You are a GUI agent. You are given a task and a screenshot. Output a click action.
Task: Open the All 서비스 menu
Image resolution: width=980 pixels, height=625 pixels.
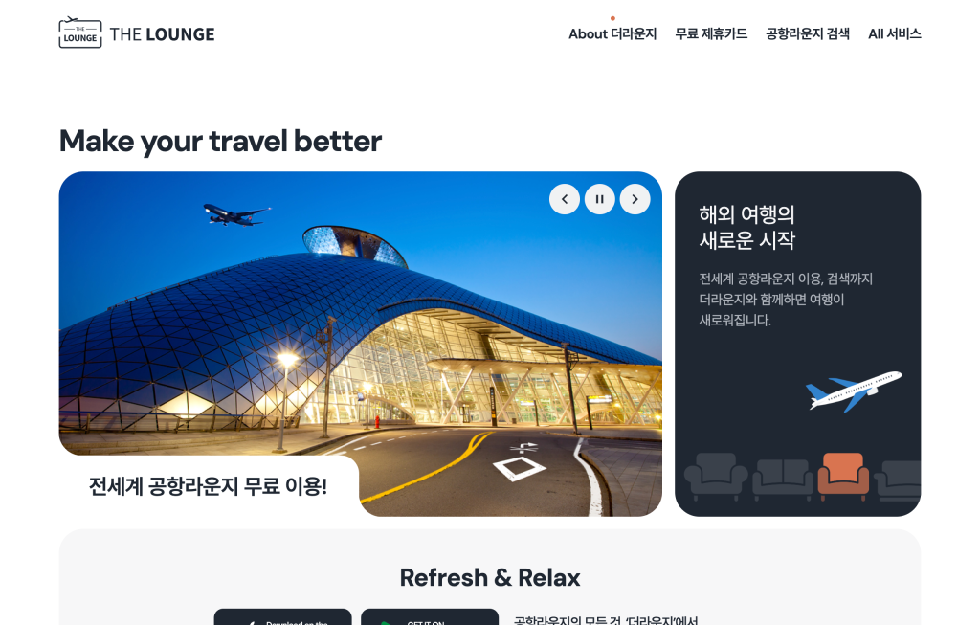click(x=895, y=33)
